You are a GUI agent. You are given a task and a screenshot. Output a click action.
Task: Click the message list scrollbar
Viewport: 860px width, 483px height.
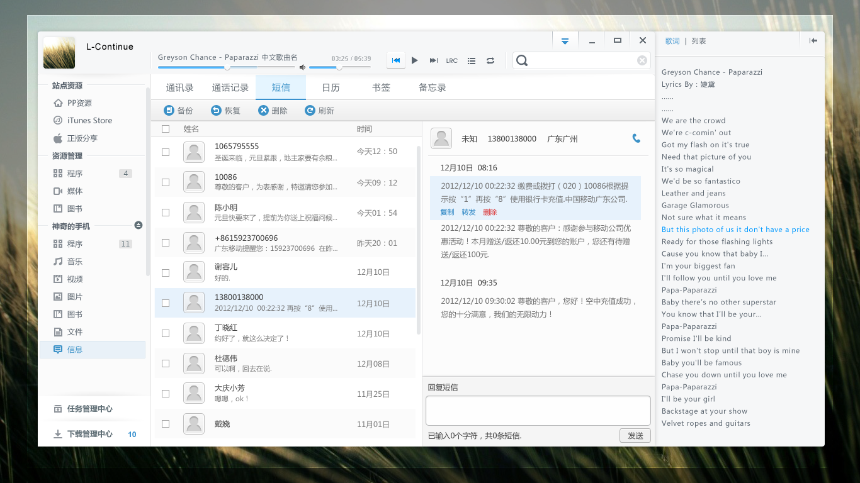(419, 240)
